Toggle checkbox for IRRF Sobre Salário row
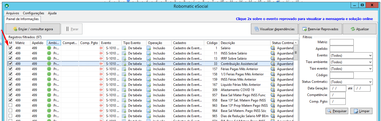This screenshot has height=121, width=381. (x=10, y=58)
